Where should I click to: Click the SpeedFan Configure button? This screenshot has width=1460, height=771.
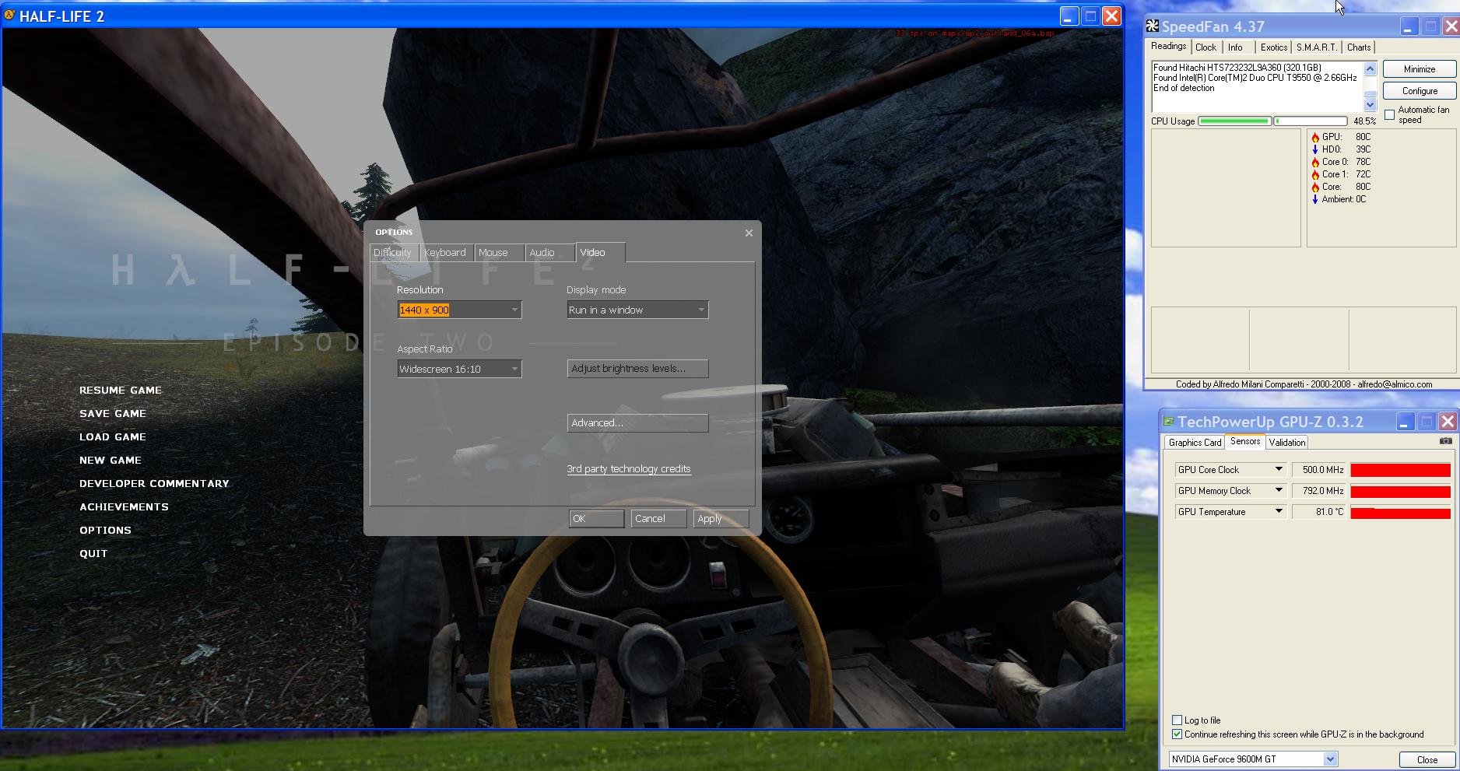[x=1419, y=91]
